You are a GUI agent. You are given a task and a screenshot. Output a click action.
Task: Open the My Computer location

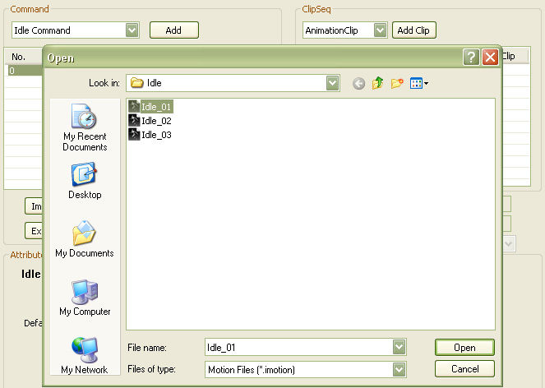(85, 298)
